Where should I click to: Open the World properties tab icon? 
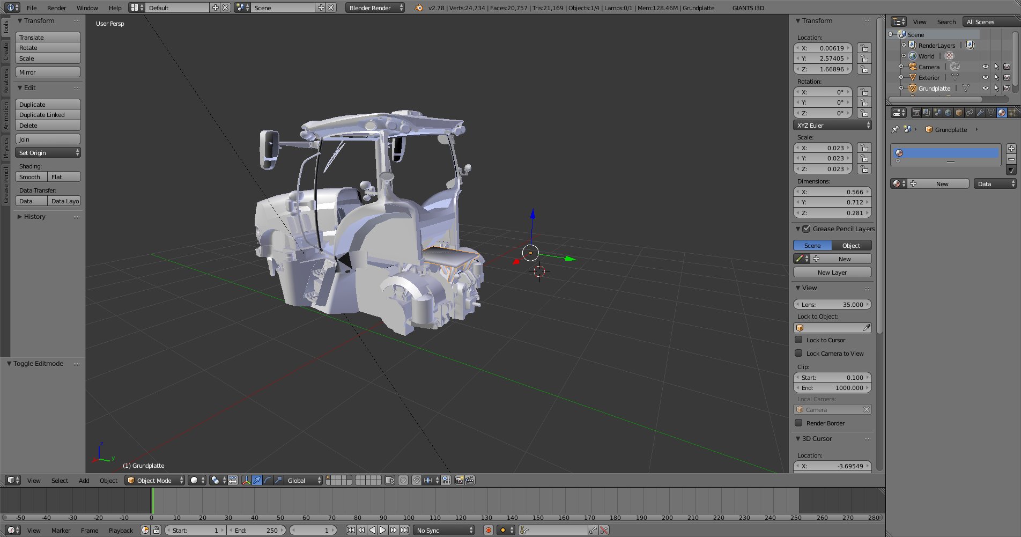point(948,113)
